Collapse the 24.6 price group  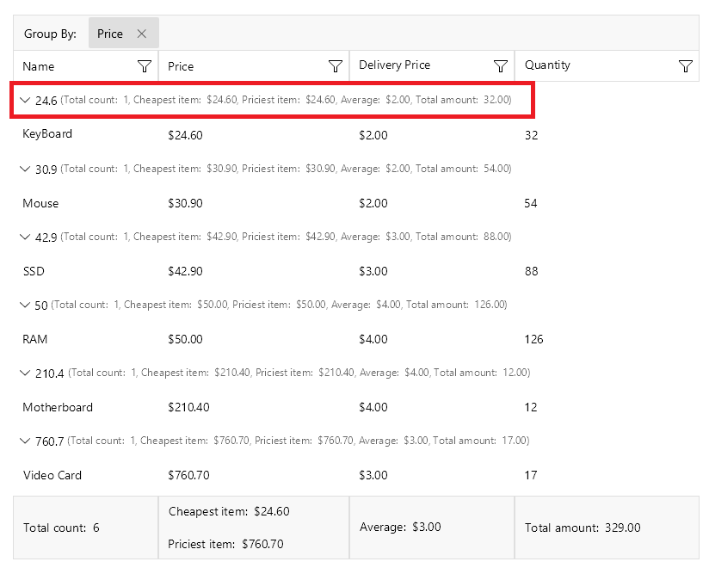point(25,101)
